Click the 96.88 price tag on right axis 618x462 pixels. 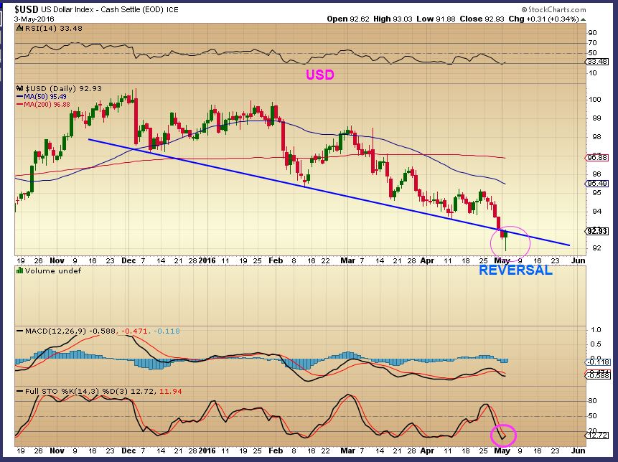click(x=597, y=158)
